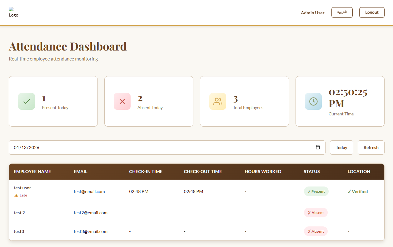Log out using the Logout button
Image resolution: width=393 pixels, height=247 pixels.
pos(372,12)
